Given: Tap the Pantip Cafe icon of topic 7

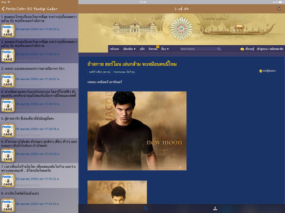Looking at the screenshot, I should point(8,180).
